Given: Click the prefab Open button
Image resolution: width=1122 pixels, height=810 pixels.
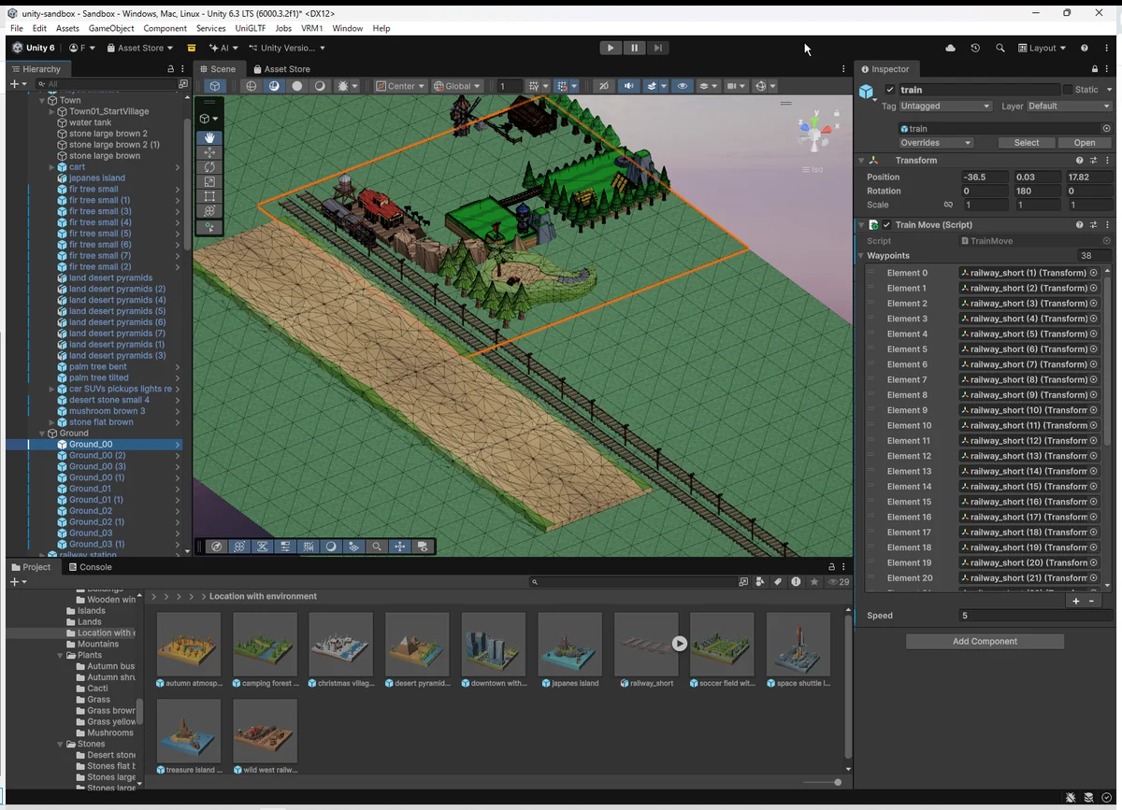Looking at the screenshot, I should [1084, 143].
